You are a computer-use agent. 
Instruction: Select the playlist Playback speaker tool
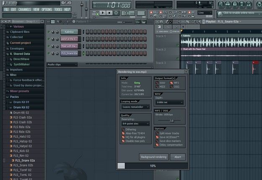click(x=199, y=21)
